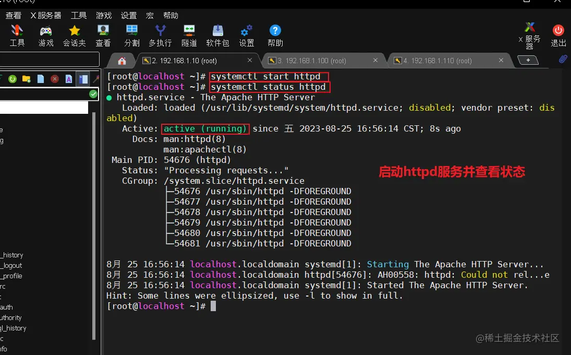The image size is (571, 355).
Task: Create a new file via the blank page icon
Action: (x=41, y=79)
